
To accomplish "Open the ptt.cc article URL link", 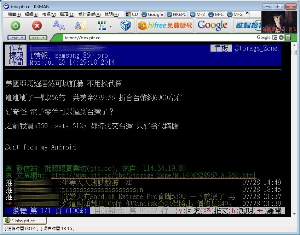I will pyautogui.click(x=154, y=175).
